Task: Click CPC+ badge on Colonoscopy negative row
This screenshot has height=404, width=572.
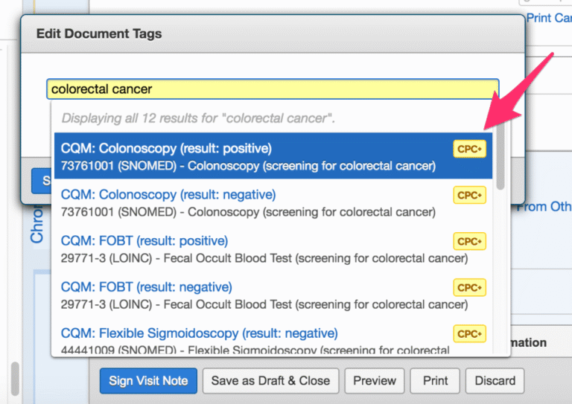Action: tap(469, 195)
